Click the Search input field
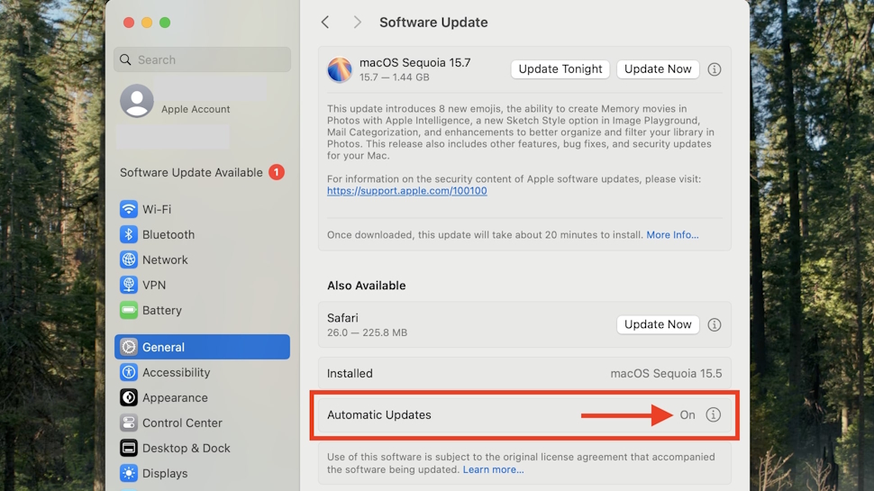 tap(203, 59)
